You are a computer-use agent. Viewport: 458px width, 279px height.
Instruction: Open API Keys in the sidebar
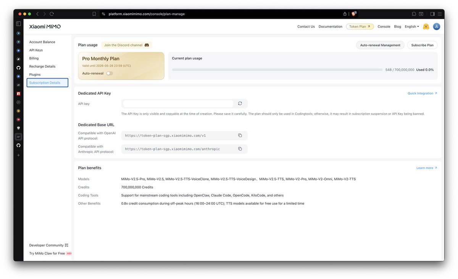click(x=36, y=50)
